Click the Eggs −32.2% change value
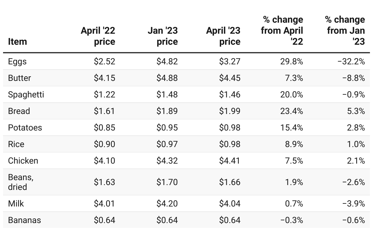This screenshot has height=231, width=373. coord(351,62)
